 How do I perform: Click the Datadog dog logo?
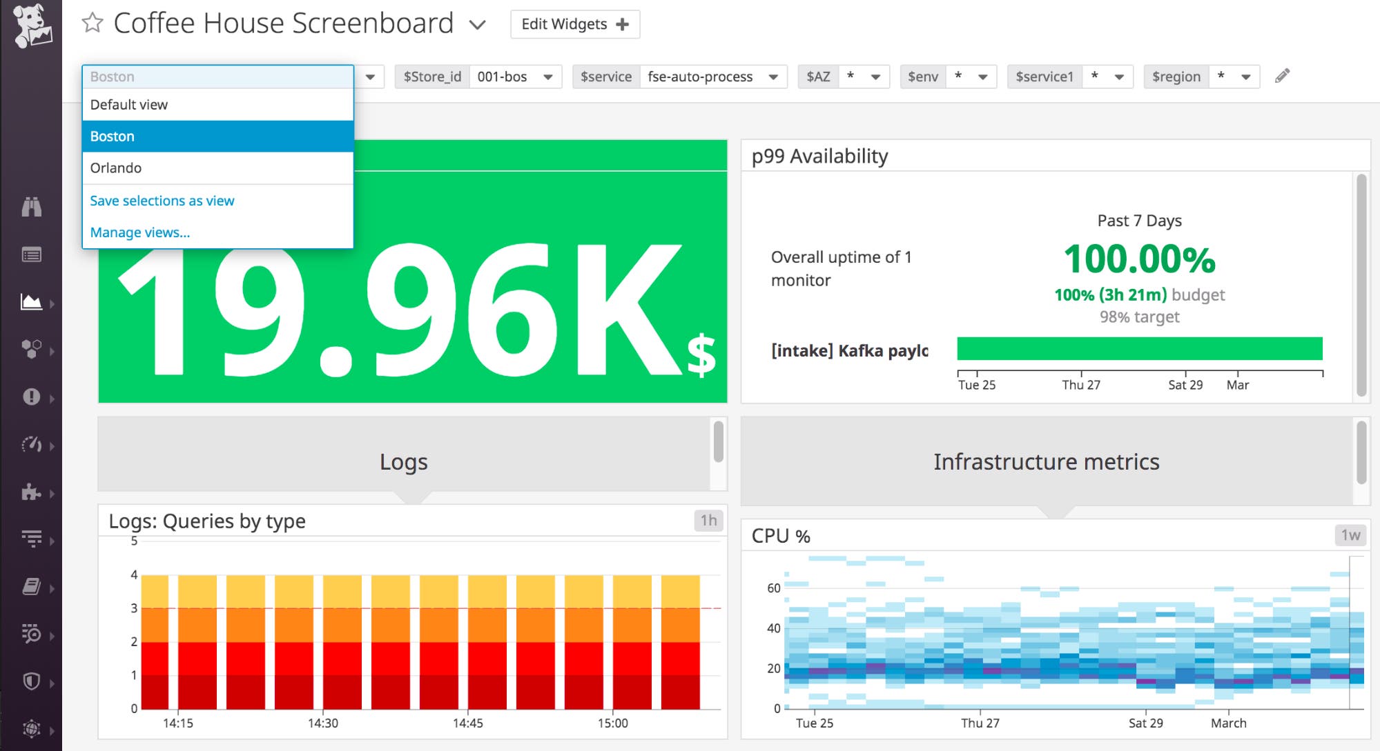[x=31, y=26]
